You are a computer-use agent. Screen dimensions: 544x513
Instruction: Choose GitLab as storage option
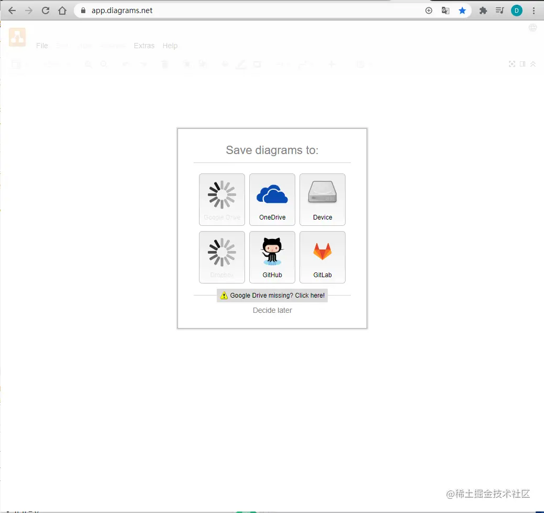point(323,257)
